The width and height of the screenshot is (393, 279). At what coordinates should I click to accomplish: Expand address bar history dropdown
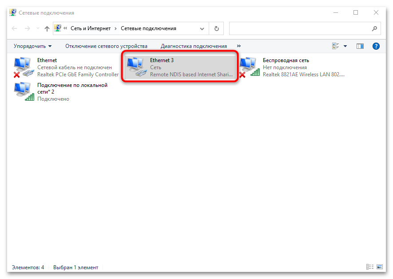202,28
